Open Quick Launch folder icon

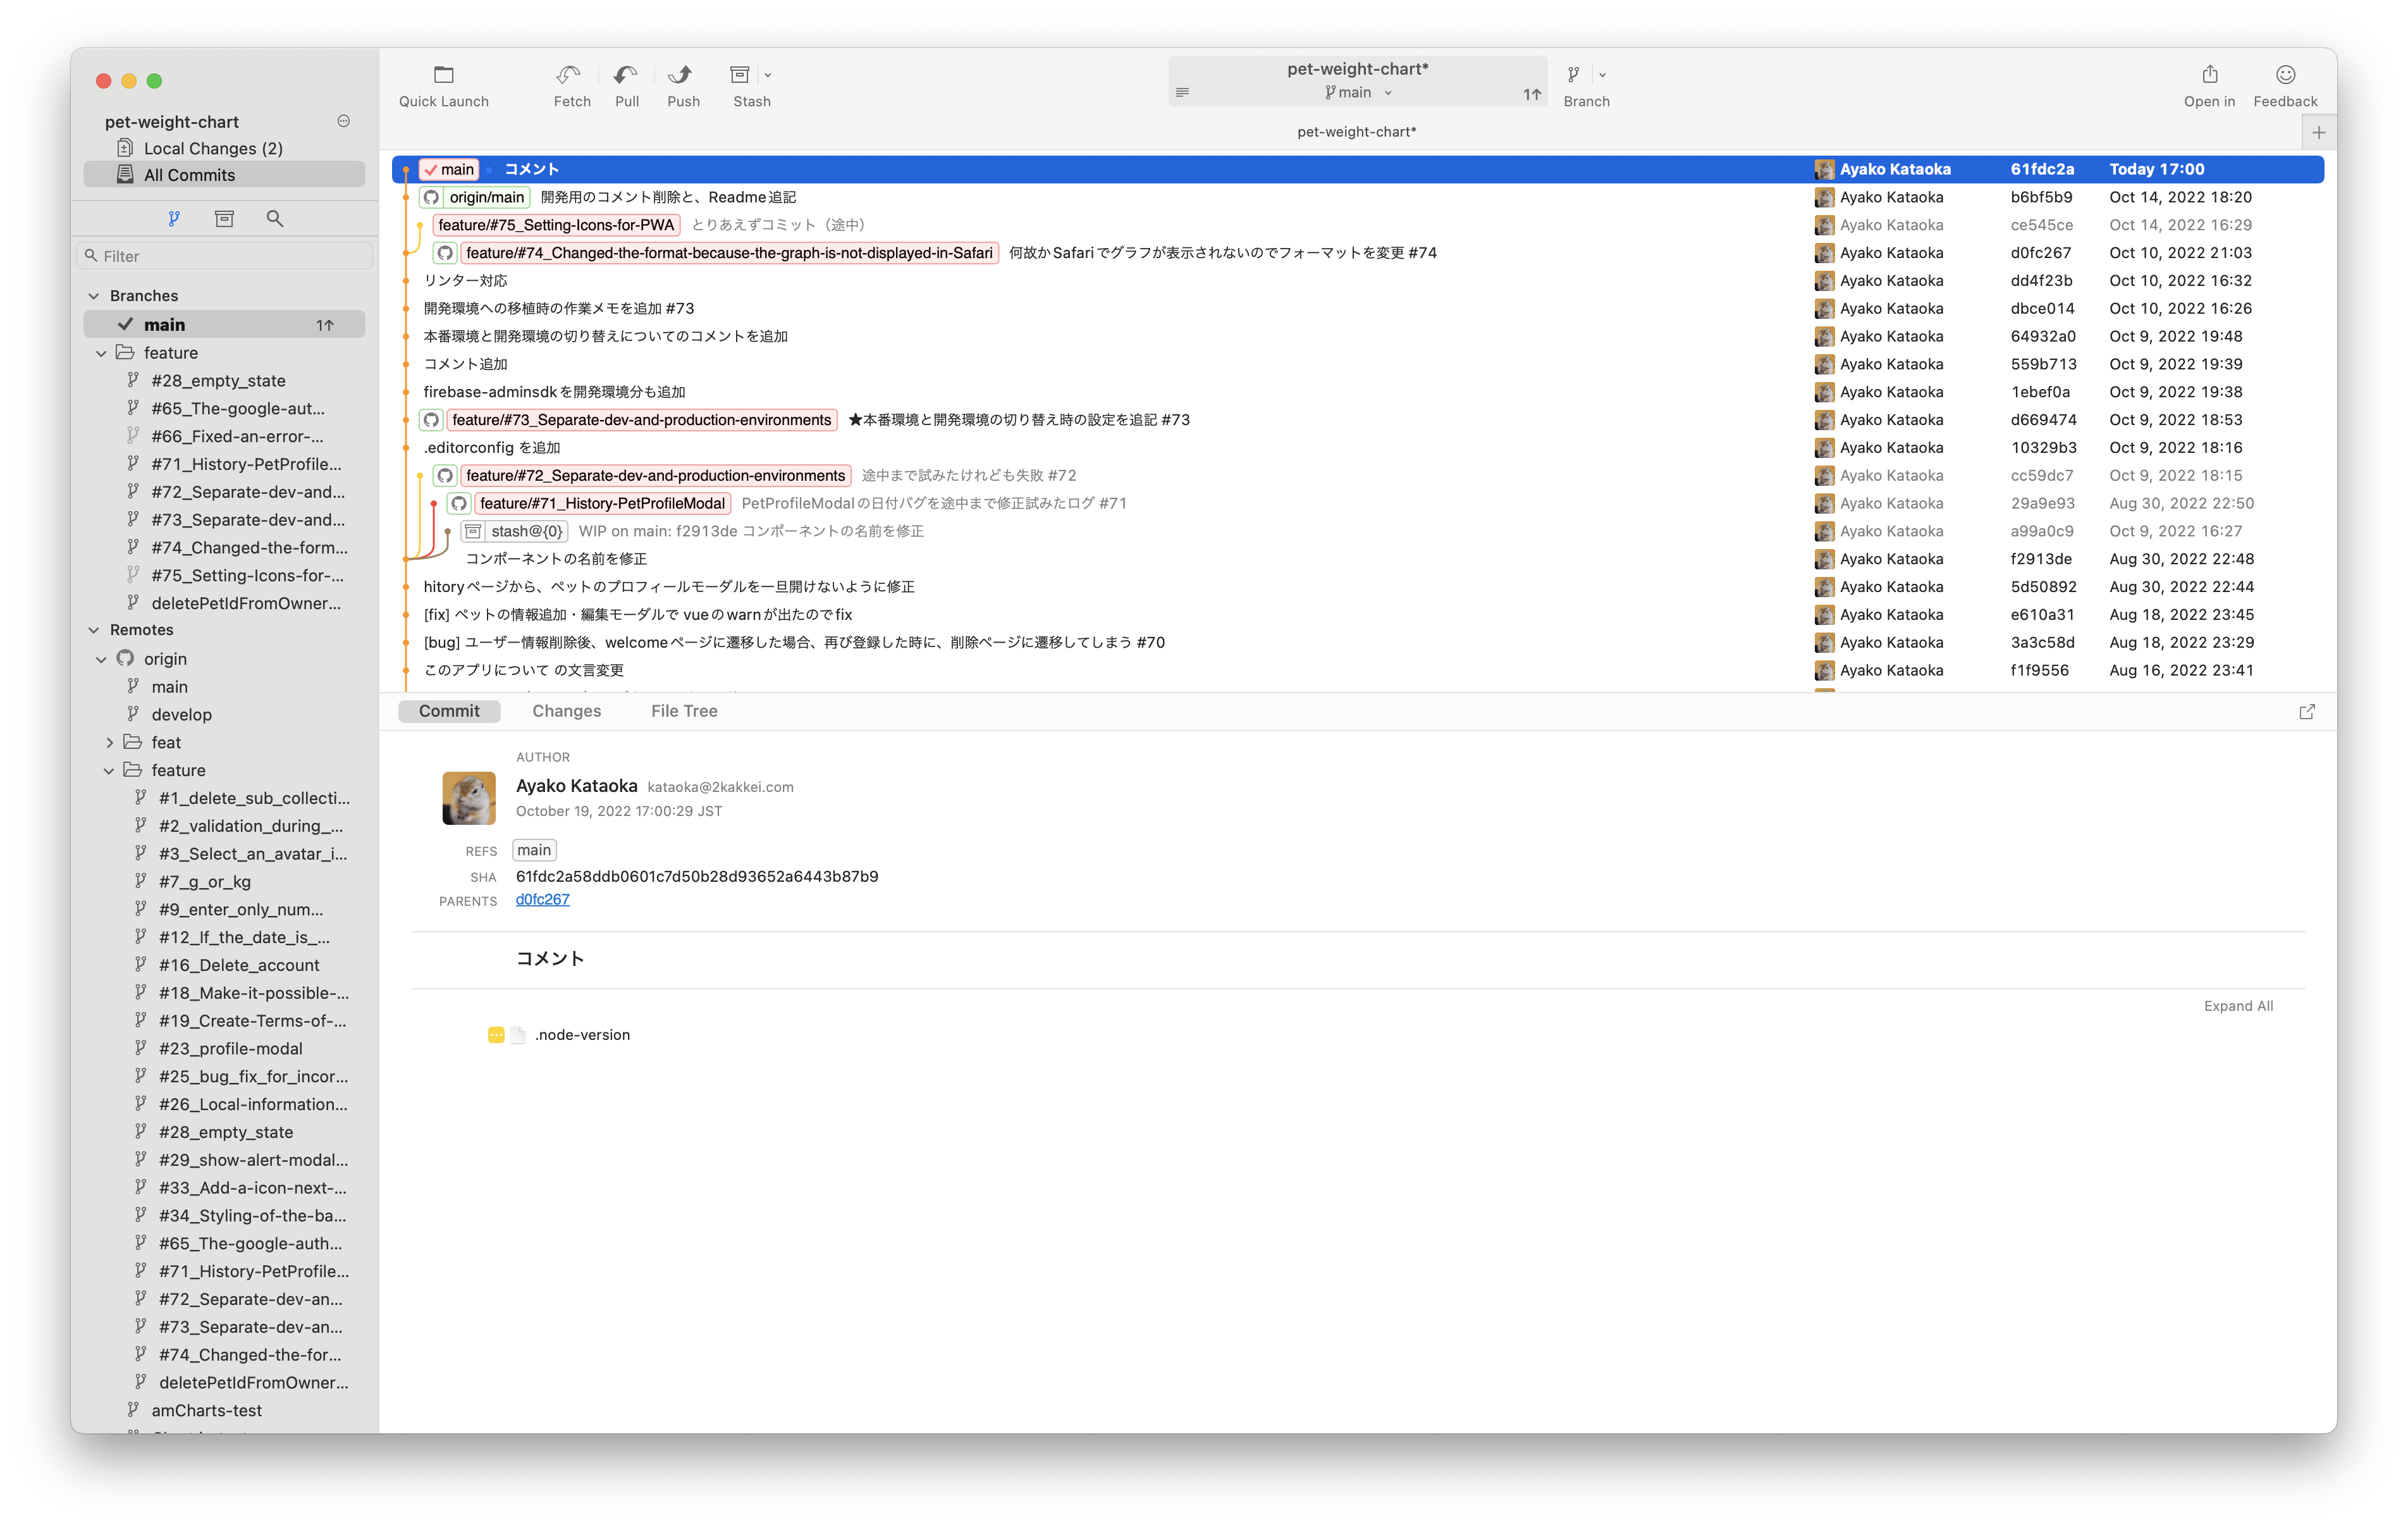point(443,75)
